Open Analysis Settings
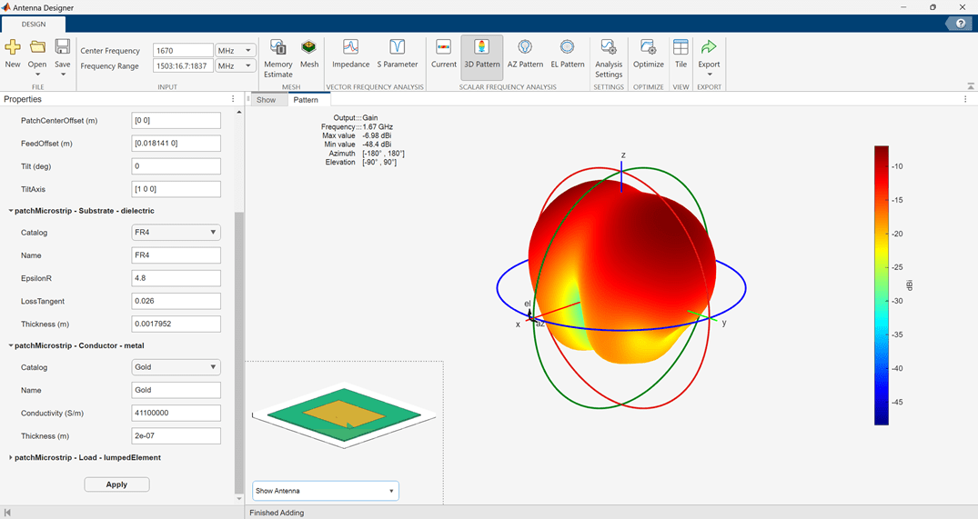Screen dimensions: 978x519 (x=609, y=57)
